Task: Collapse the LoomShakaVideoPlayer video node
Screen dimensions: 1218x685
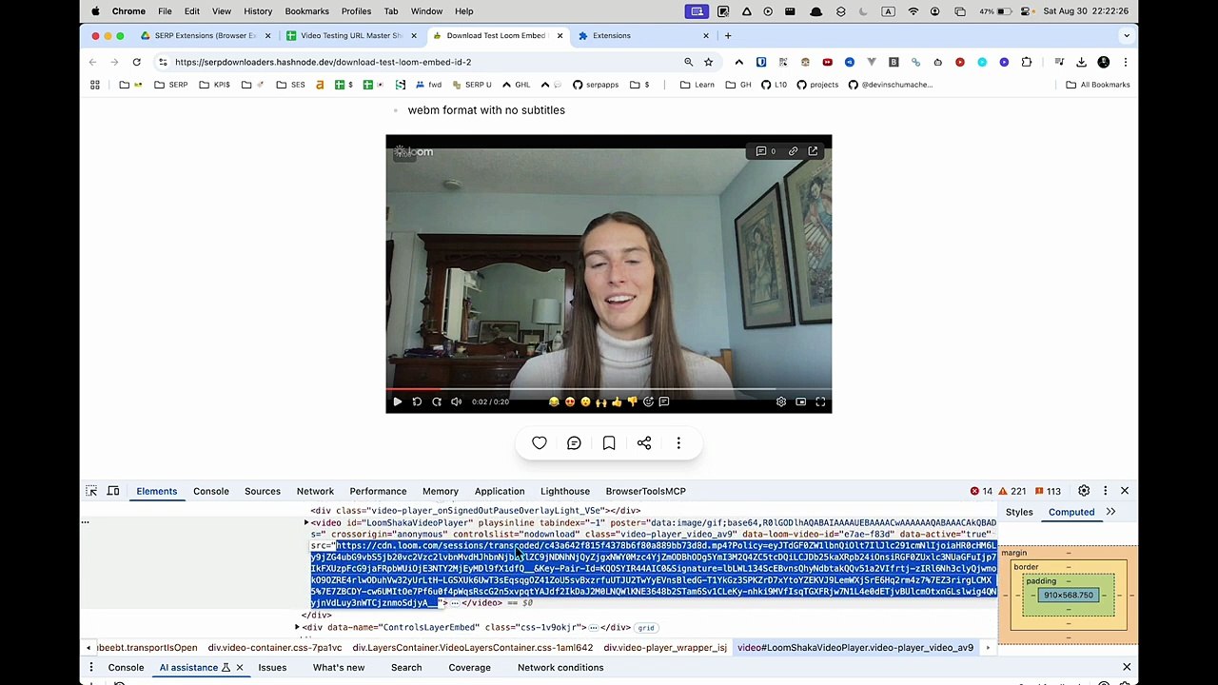Action: tap(306, 522)
